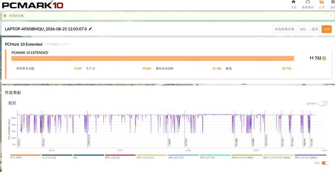Click the 在线查看结果 button
335x172 pixels.
point(284,29)
